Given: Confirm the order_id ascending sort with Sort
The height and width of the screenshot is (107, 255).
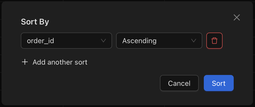Looking at the screenshot, I should click(x=218, y=83).
